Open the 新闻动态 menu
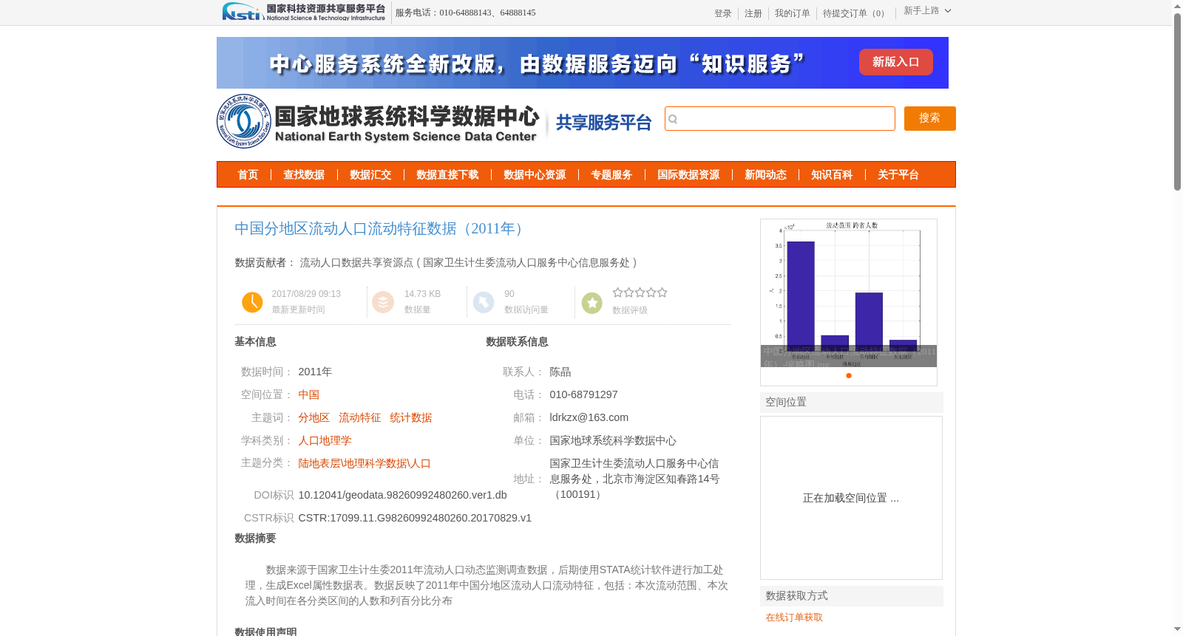 (x=765, y=175)
